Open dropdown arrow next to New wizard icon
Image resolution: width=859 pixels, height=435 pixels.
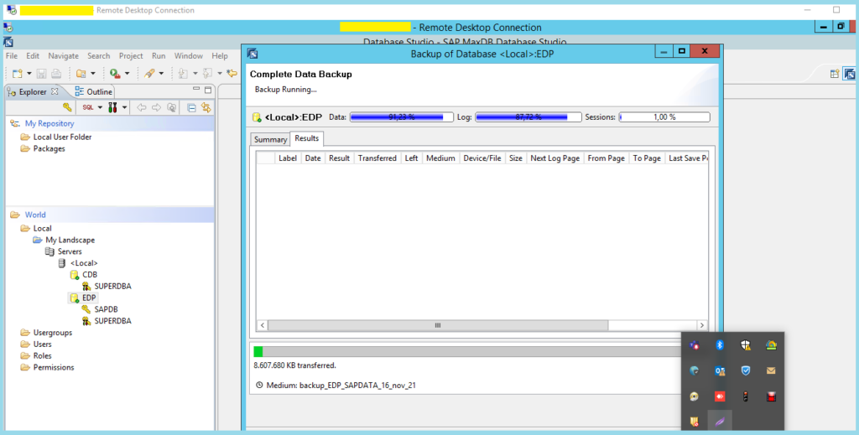tap(29, 73)
